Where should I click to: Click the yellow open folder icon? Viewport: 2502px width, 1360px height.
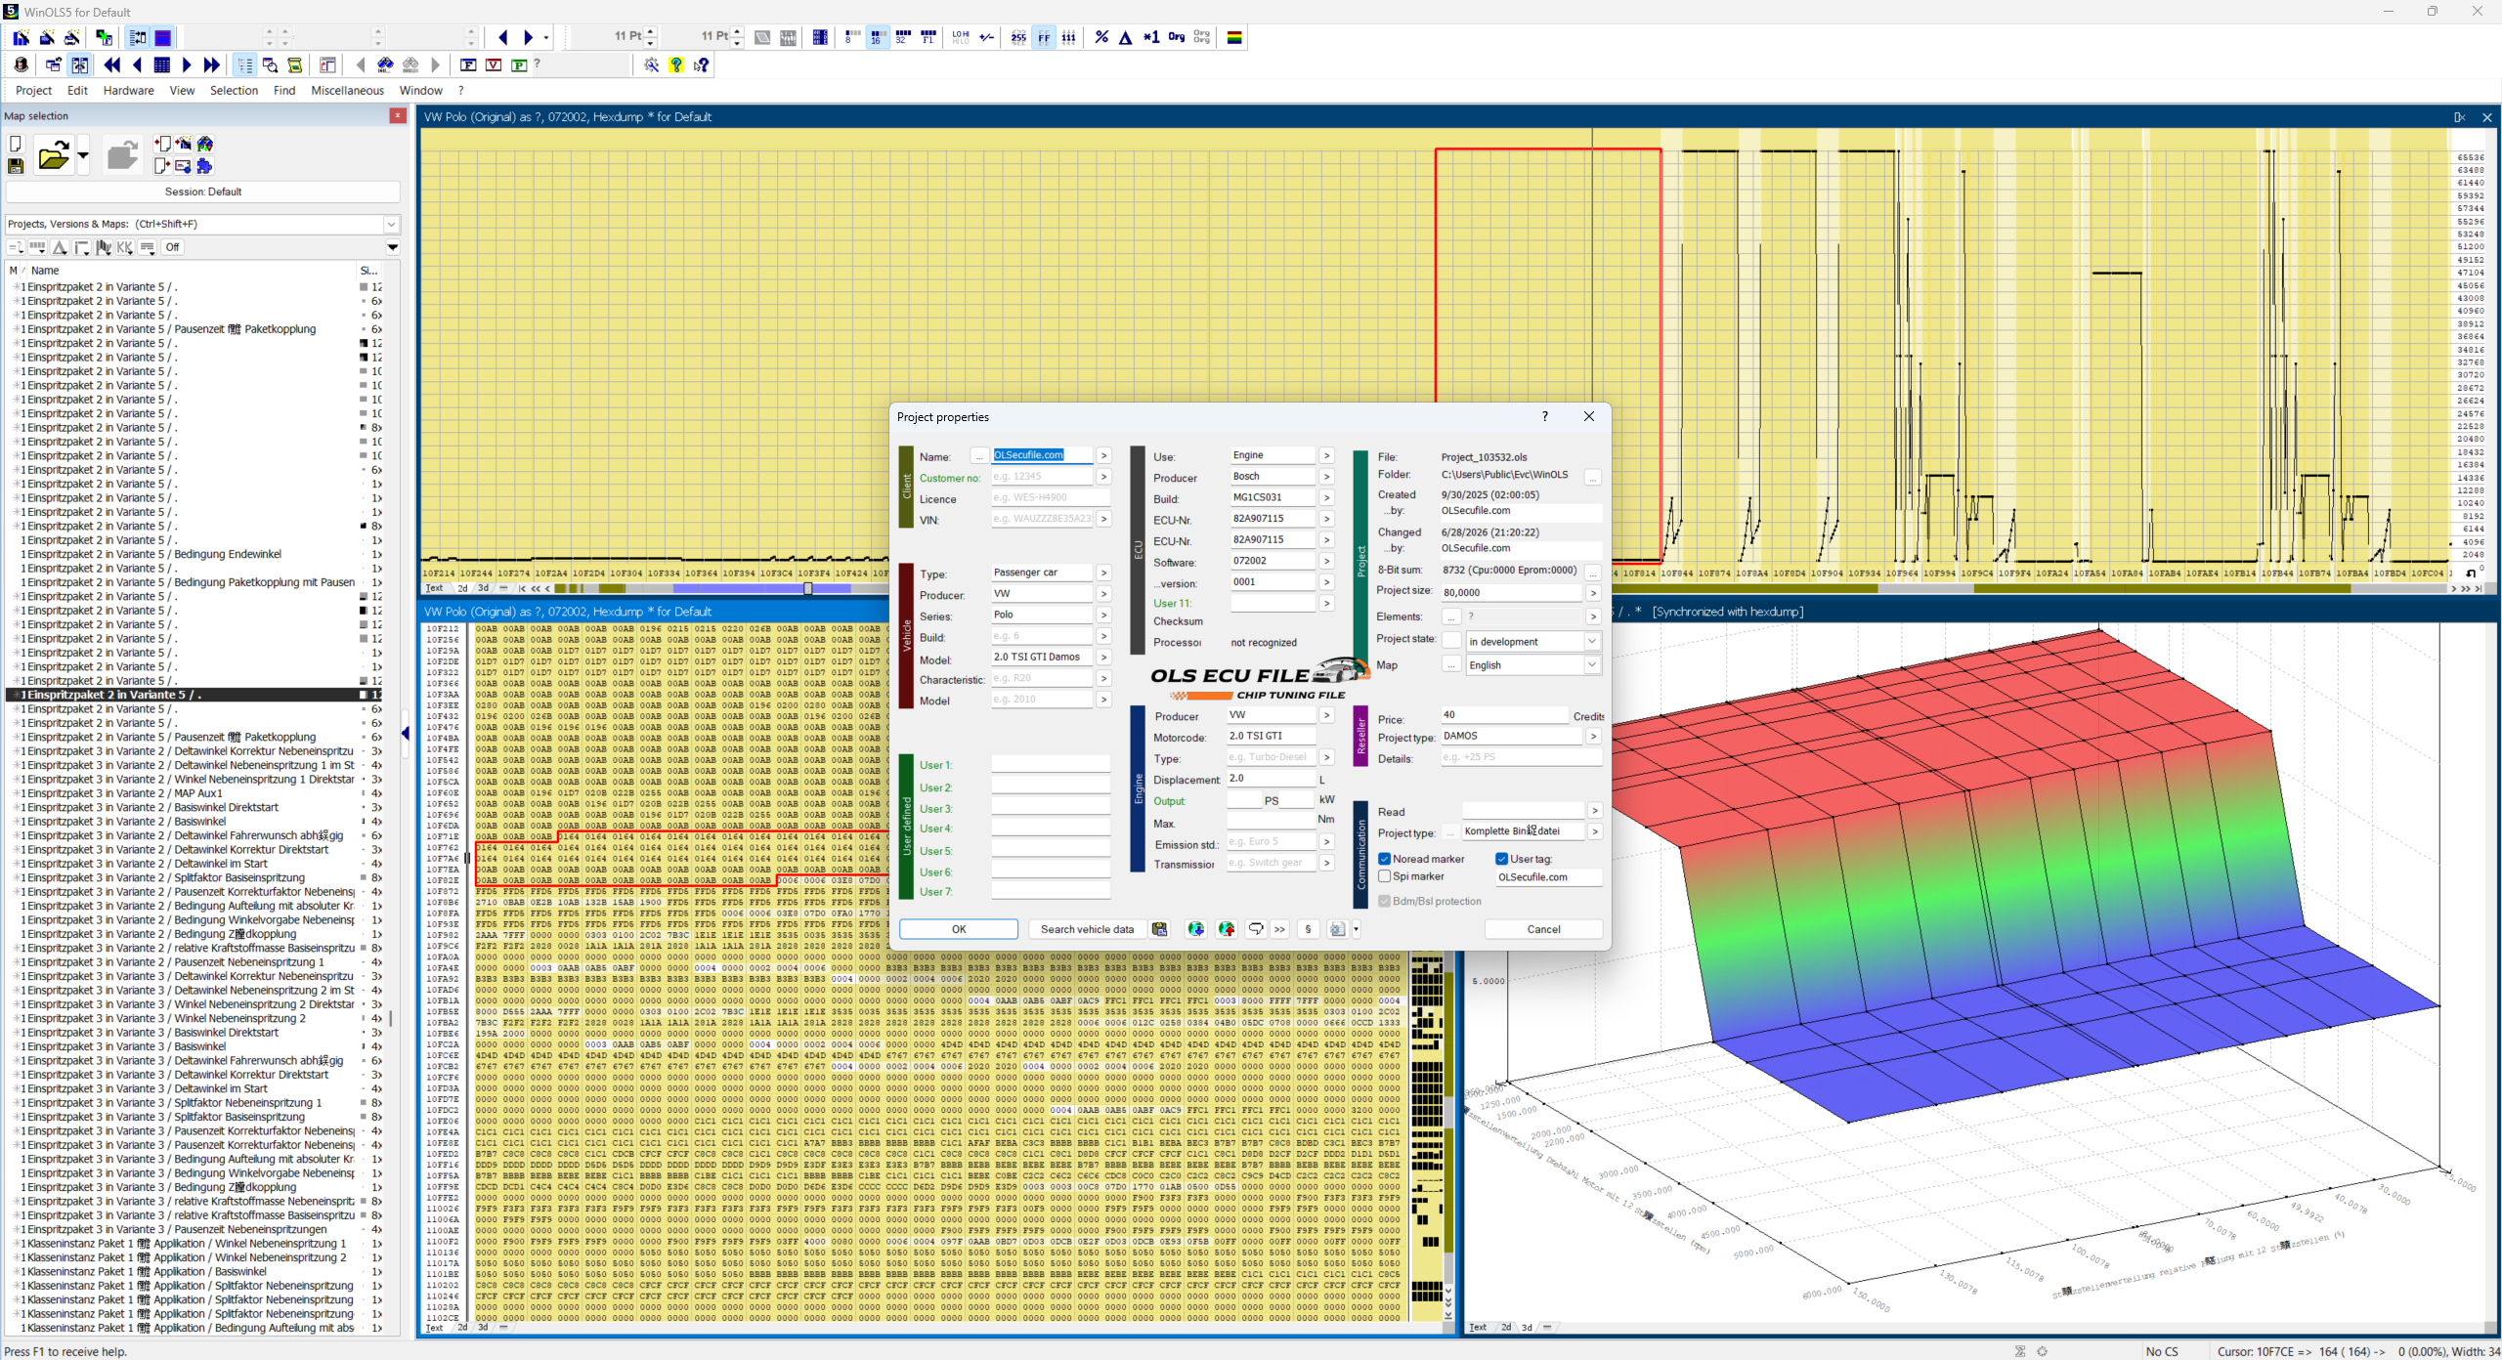pyautogui.click(x=54, y=154)
